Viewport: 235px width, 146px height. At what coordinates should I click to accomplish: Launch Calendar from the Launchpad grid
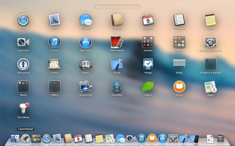pos(148,20)
